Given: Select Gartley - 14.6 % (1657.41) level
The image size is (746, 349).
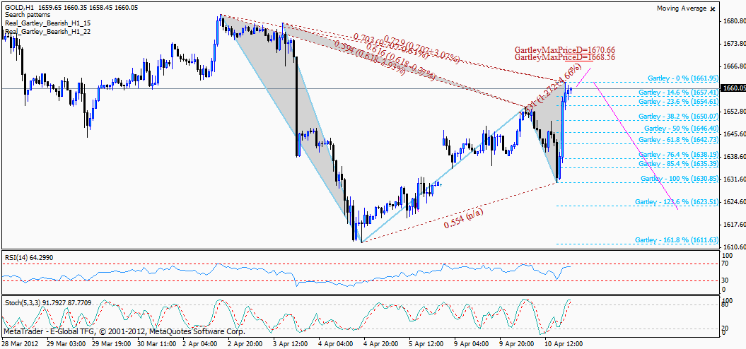Looking at the screenshot, I should [678, 92].
